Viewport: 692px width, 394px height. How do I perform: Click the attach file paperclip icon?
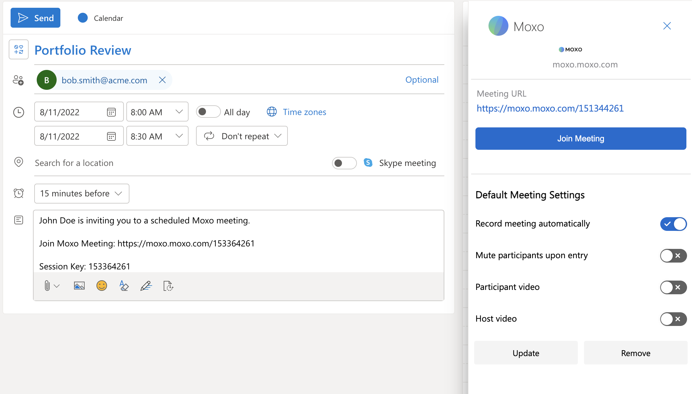[x=47, y=286]
